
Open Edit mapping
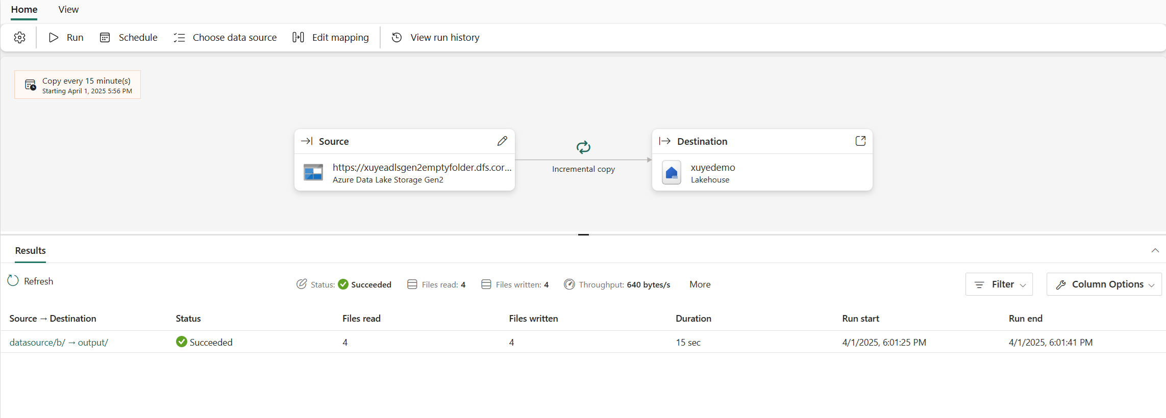click(x=331, y=37)
